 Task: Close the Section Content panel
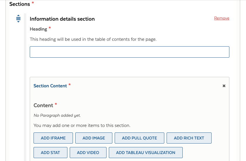coord(224,86)
